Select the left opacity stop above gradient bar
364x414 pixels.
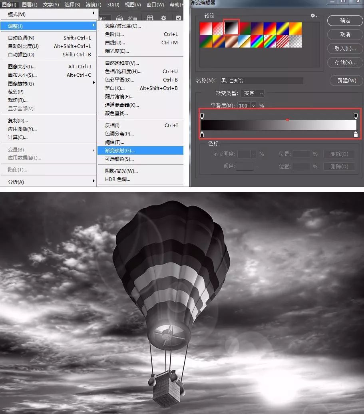(x=202, y=115)
